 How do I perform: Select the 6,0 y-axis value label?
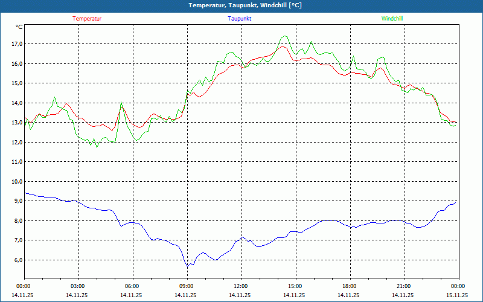[x=16, y=260]
